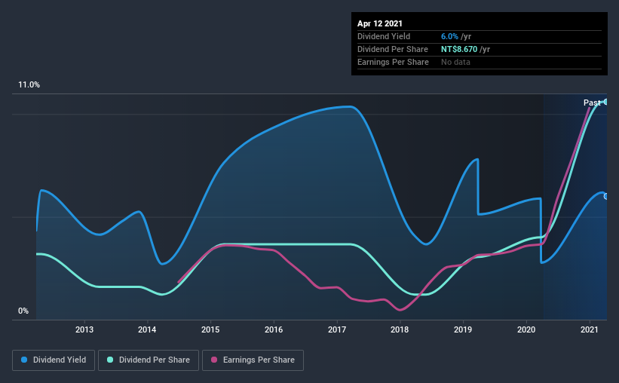Toggle the Dividend Yield legend button
Image resolution: width=619 pixels, height=383 pixels.
[x=54, y=360]
